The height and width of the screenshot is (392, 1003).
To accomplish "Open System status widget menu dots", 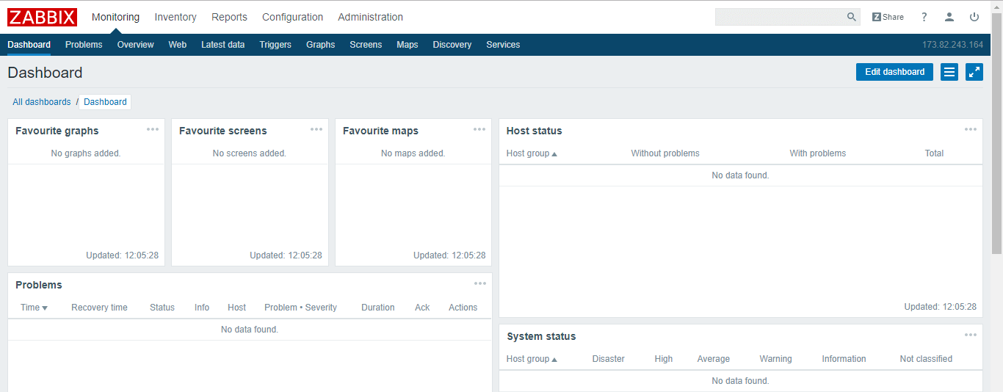I will pyautogui.click(x=971, y=335).
